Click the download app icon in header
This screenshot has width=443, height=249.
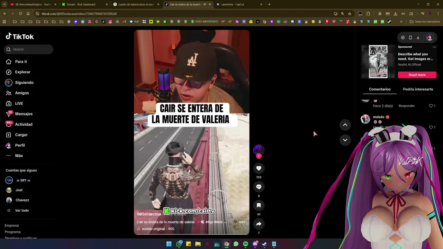pyautogui.click(x=418, y=38)
